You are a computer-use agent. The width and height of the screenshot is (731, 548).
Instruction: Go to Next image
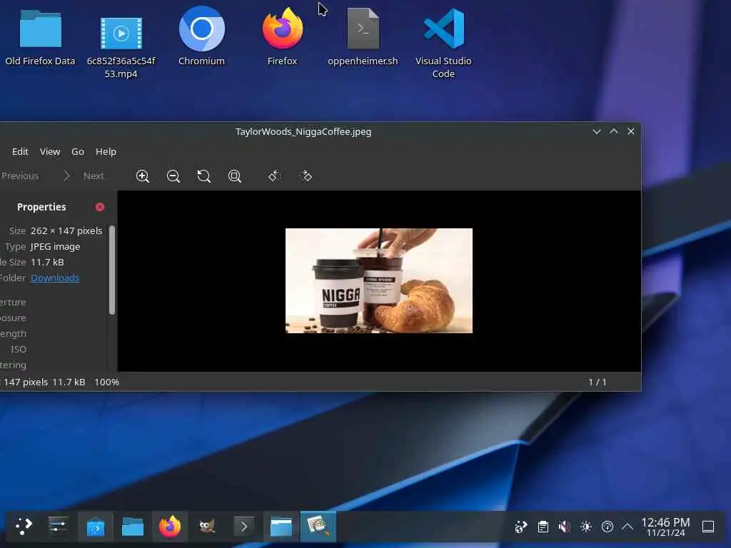[84, 176]
